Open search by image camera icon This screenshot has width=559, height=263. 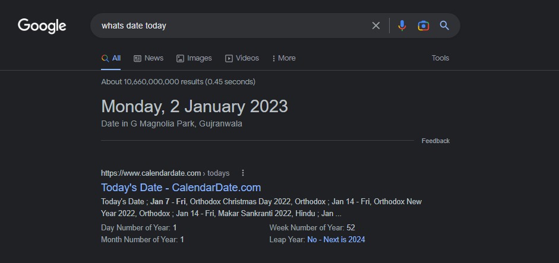point(423,26)
